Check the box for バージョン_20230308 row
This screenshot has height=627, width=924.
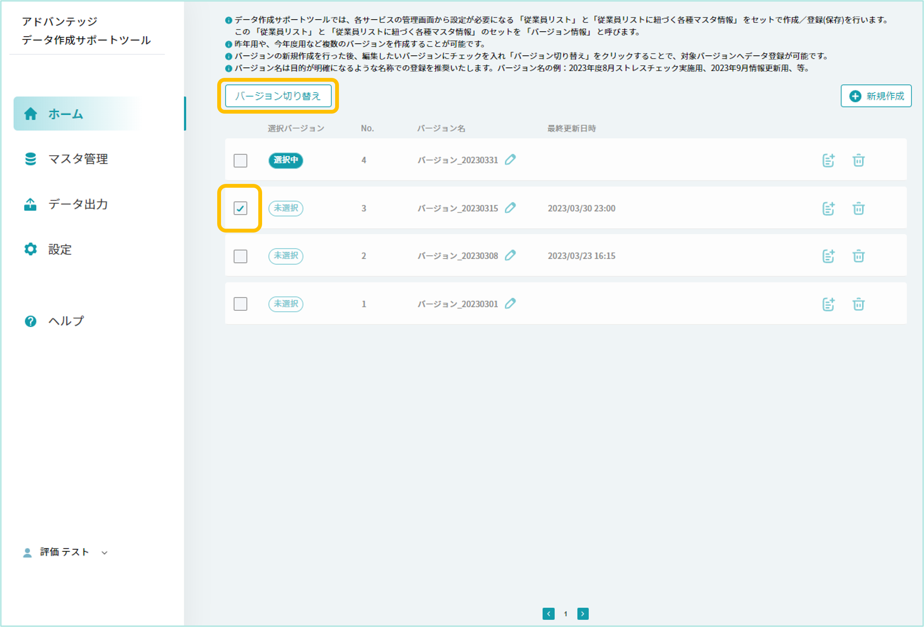click(240, 256)
